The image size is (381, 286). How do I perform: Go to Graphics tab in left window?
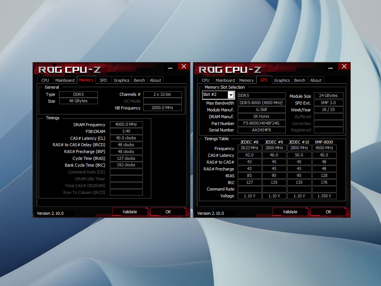[x=121, y=80]
